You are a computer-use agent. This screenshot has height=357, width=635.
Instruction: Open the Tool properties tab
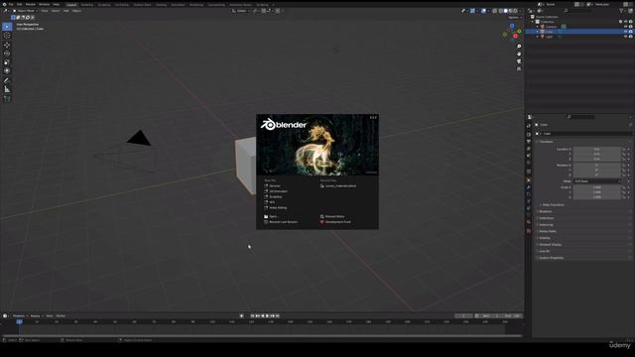[x=529, y=126]
